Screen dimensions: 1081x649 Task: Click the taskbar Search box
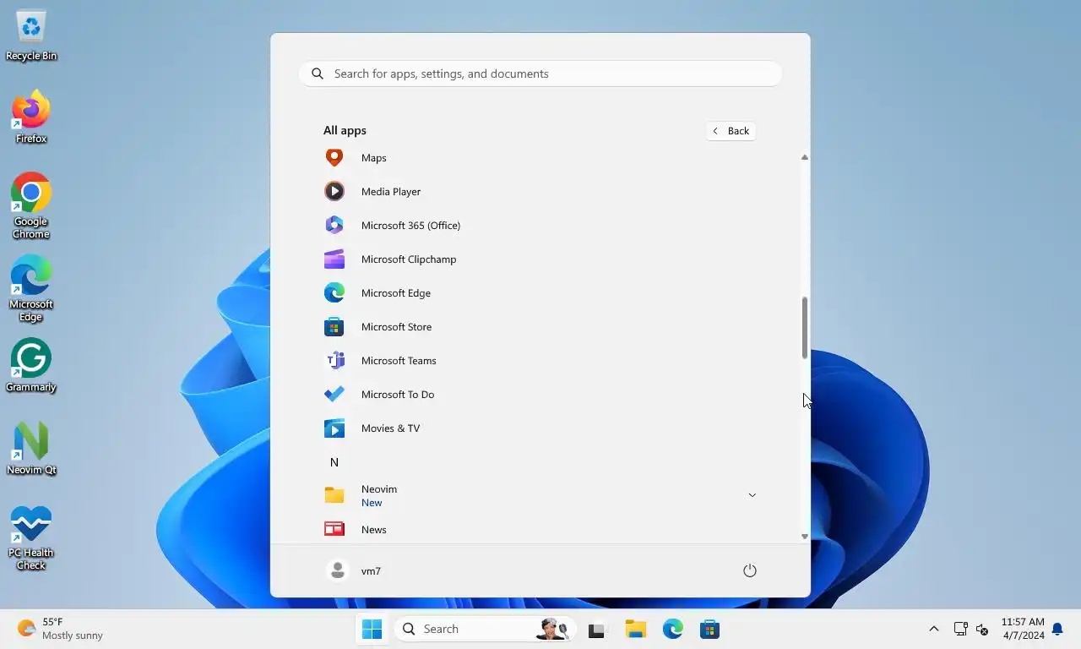(485, 629)
